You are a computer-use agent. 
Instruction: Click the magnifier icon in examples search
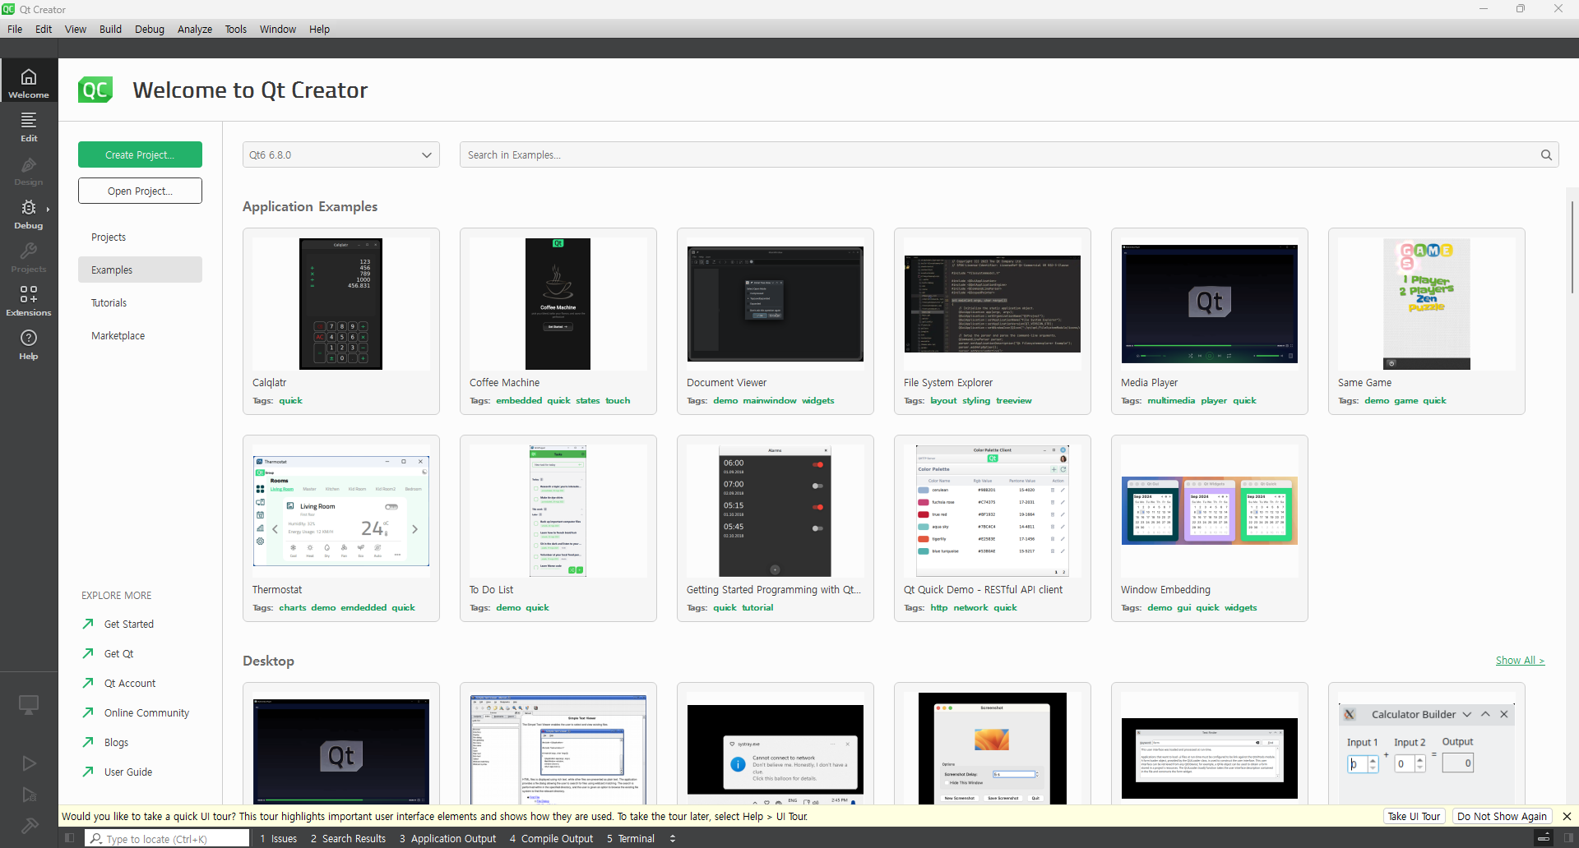(1546, 154)
